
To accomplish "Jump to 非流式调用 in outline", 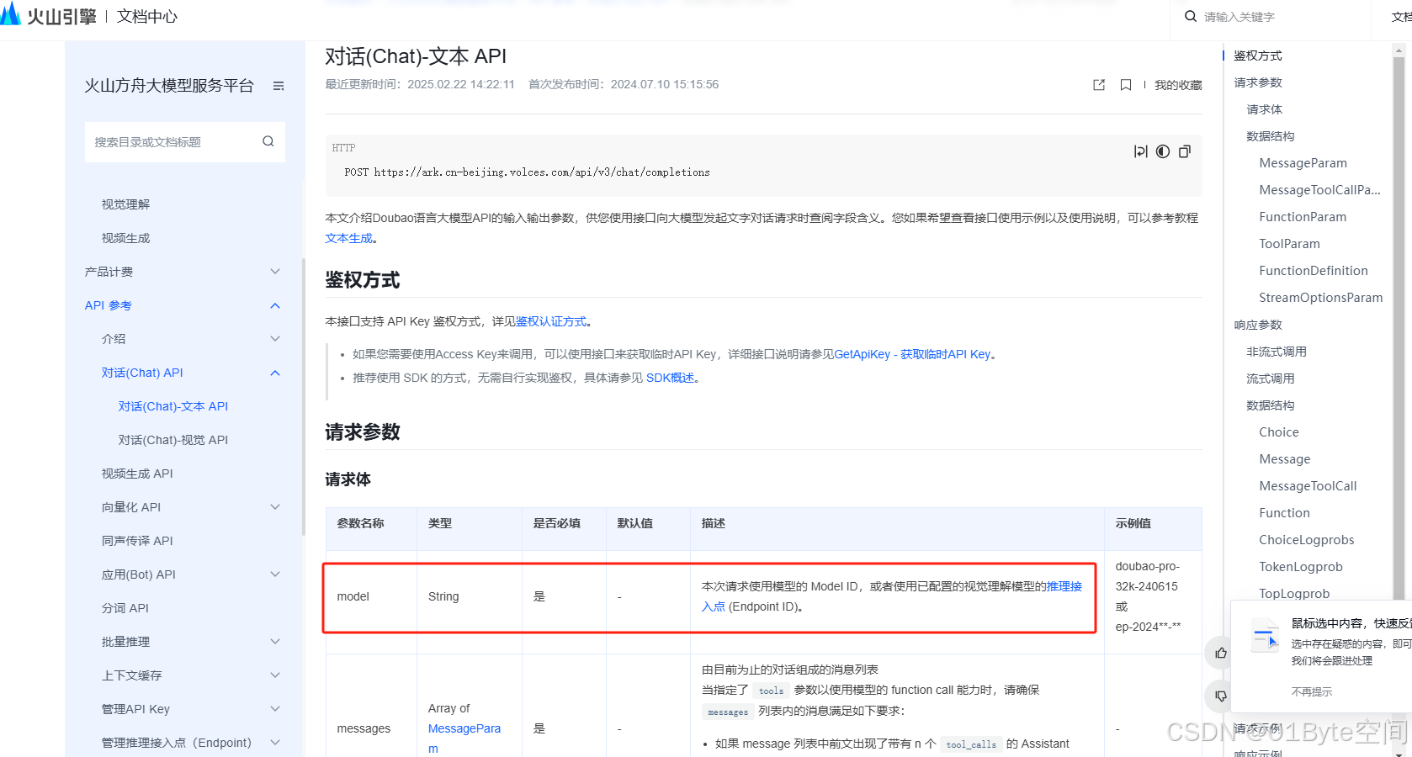I will coord(1277,352).
